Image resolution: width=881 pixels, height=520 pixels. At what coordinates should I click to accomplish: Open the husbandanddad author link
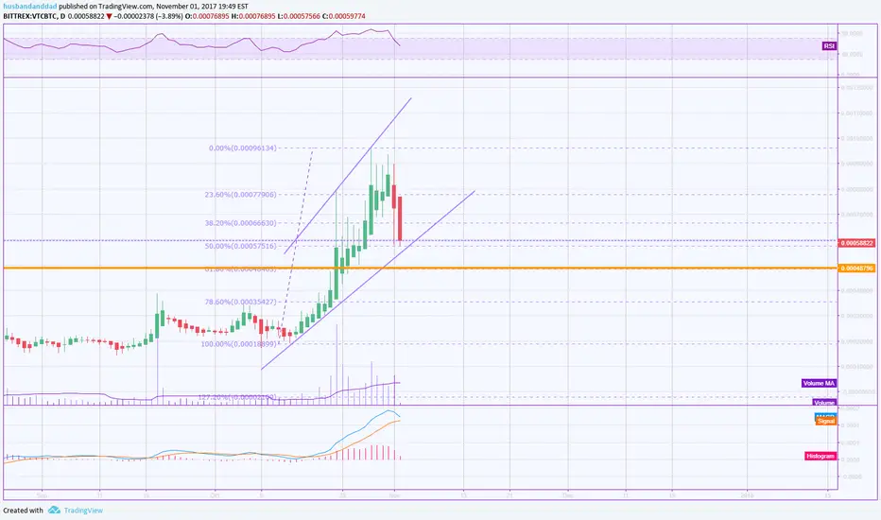click(30, 7)
